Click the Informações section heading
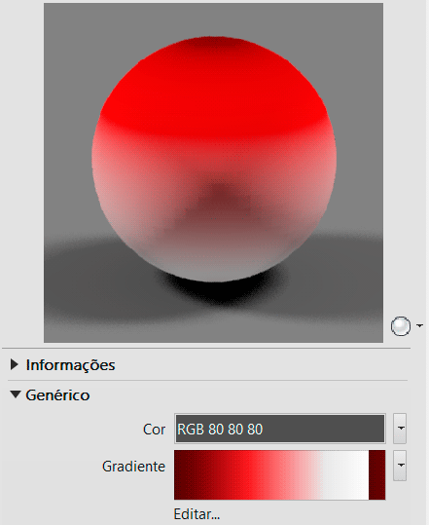The height and width of the screenshot is (525, 429). pyautogui.click(x=71, y=365)
